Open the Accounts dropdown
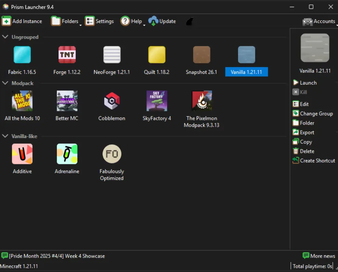 320,21
